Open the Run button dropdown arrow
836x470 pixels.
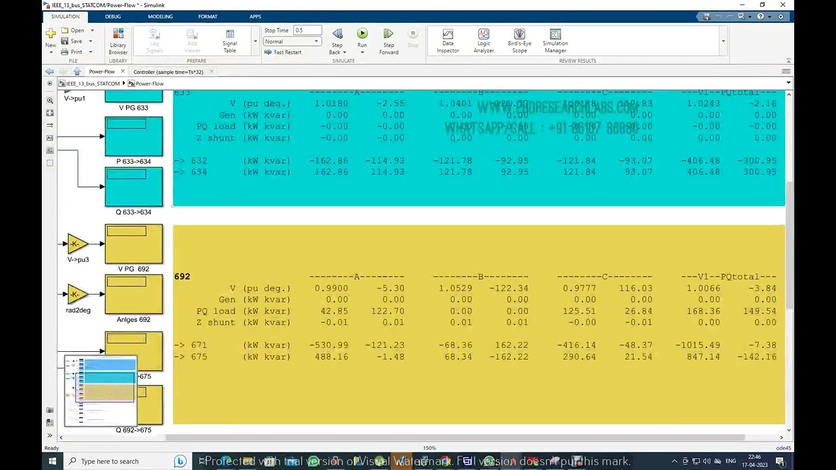tap(362, 52)
